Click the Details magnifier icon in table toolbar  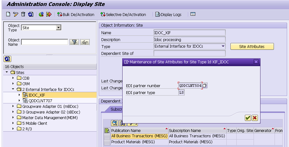pos(115,123)
